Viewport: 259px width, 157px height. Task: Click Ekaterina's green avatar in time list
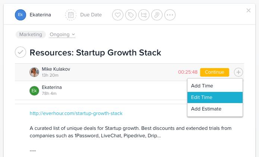(x=34, y=90)
